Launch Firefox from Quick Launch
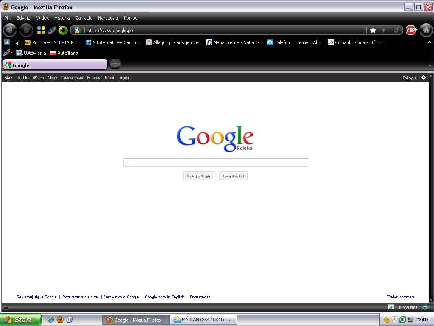The height and width of the screenshot is (326, 434). click(x=60, y=320)
